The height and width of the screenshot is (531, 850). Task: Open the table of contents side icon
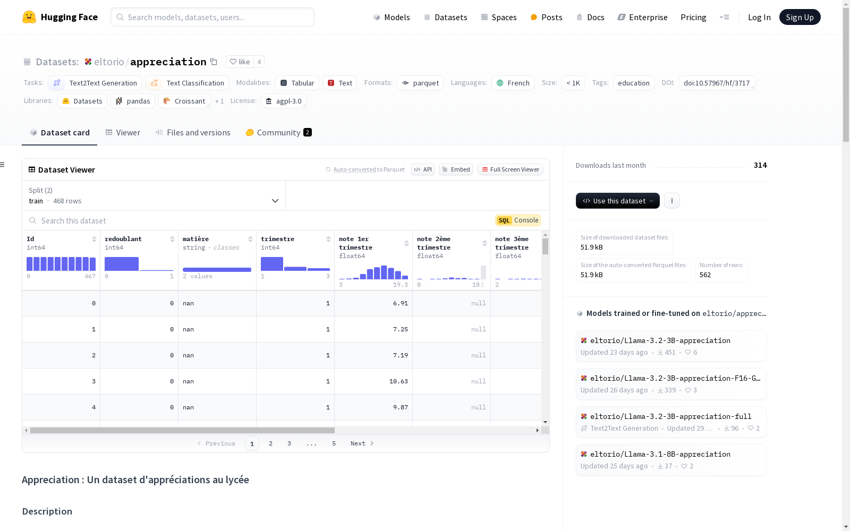(x=3, y=165)
